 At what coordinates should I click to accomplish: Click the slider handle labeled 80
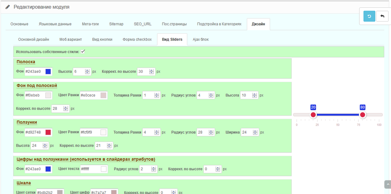[x=362, y=115]
